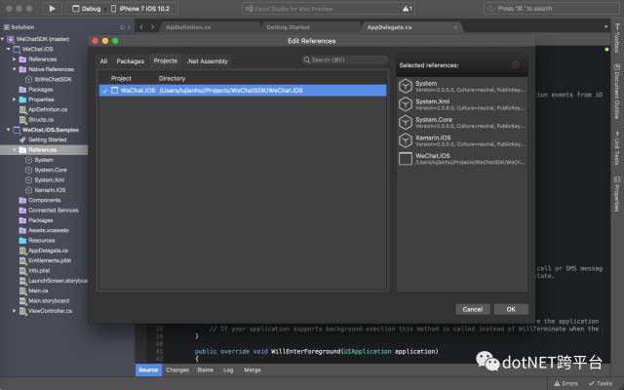
Task: Open Info.plist in the solution tree
Action: [x=39, y=270]
